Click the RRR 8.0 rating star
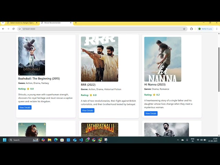Screen dimensions: 220x165 [x=91, y=95]
